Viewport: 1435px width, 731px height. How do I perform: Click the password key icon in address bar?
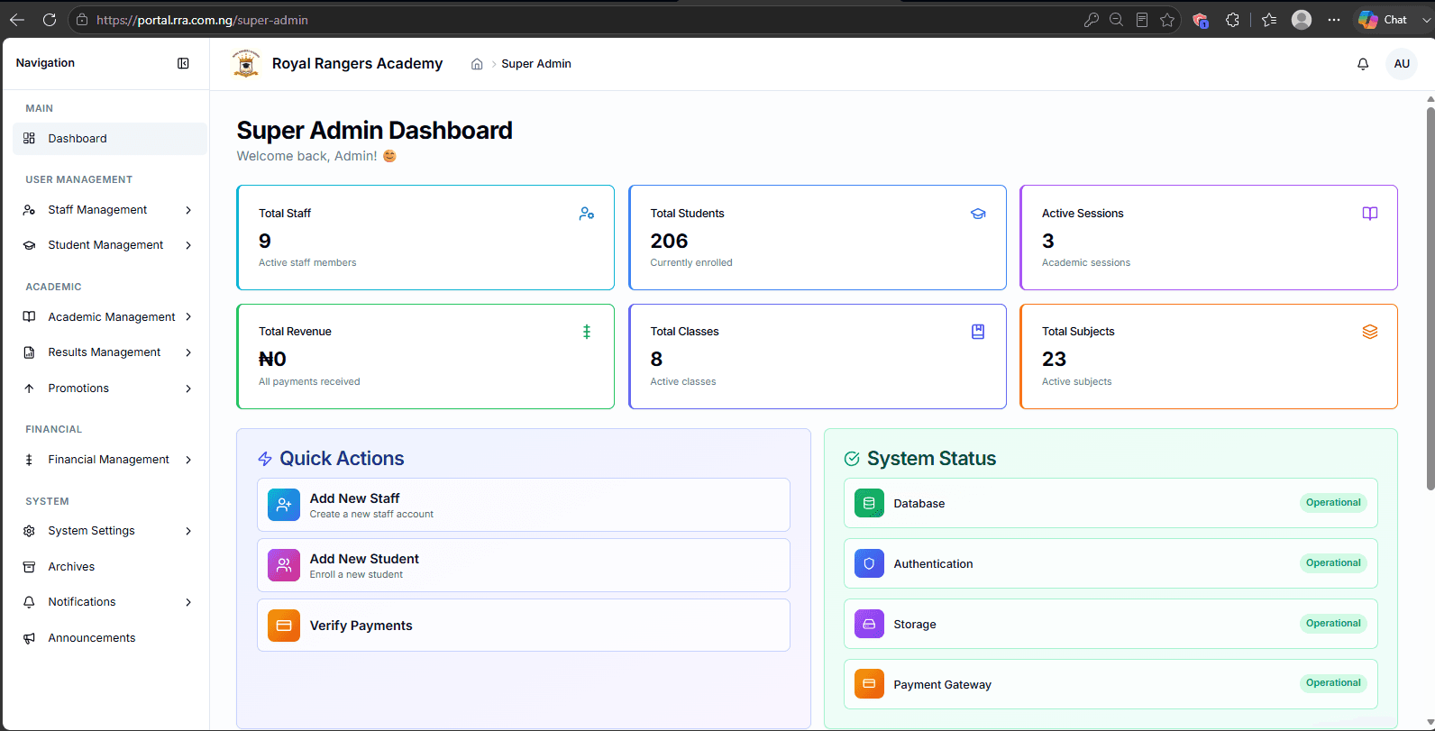pyautogui.click(x=1091, y=20)
